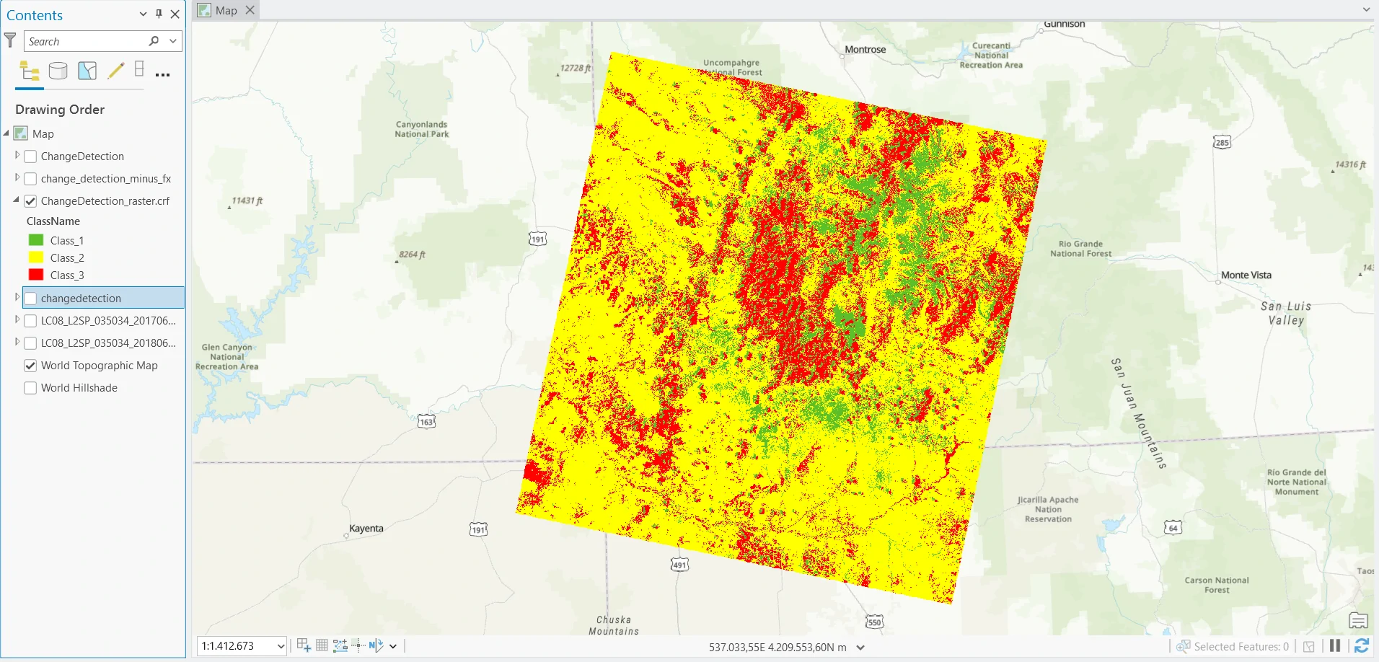Click the search magnifier icon
Image resolution: width=1379 pixels, height=662 pixels.
point(154,41)
